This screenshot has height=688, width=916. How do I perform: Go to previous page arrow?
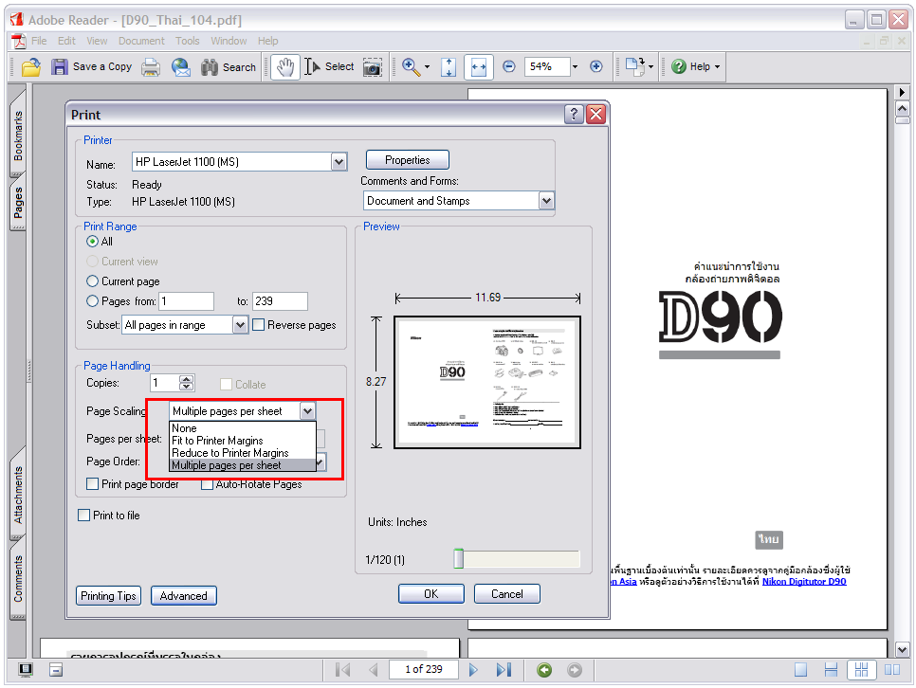(x=374, y=670)
